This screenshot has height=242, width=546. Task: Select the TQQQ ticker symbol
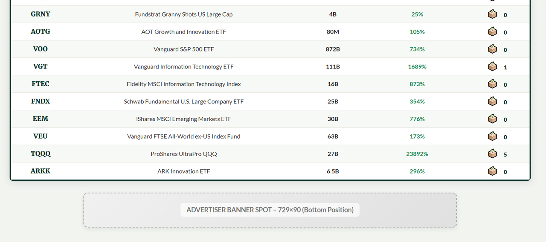41,154
